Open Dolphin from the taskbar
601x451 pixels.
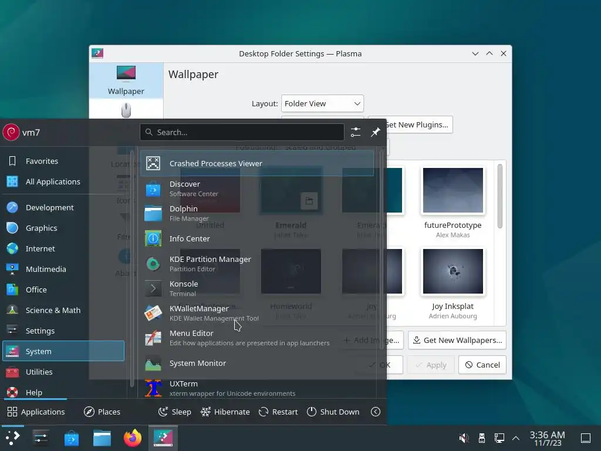102,438
